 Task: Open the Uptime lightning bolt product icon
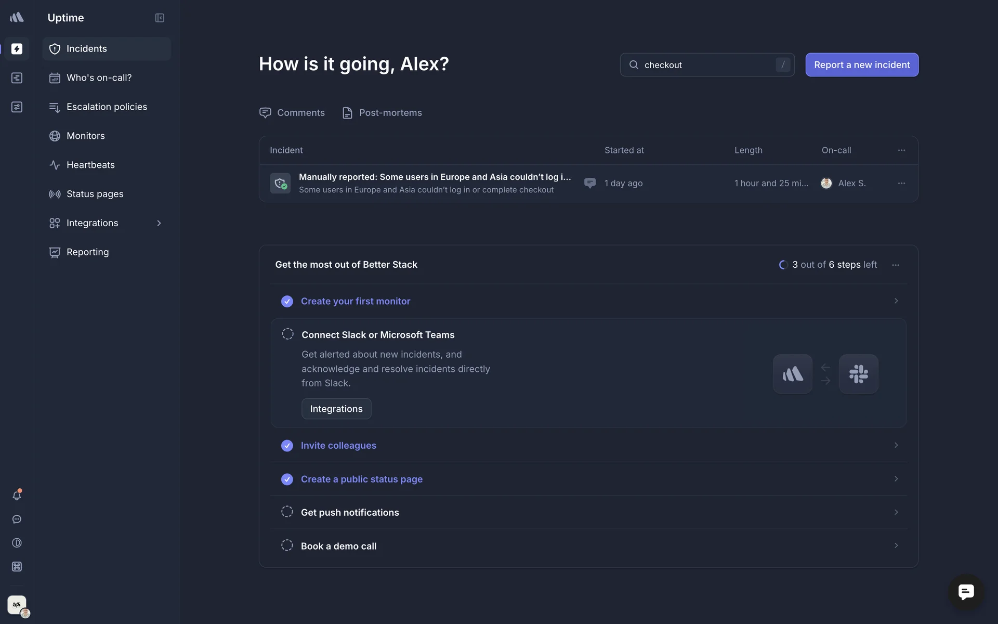coord(17,49)
